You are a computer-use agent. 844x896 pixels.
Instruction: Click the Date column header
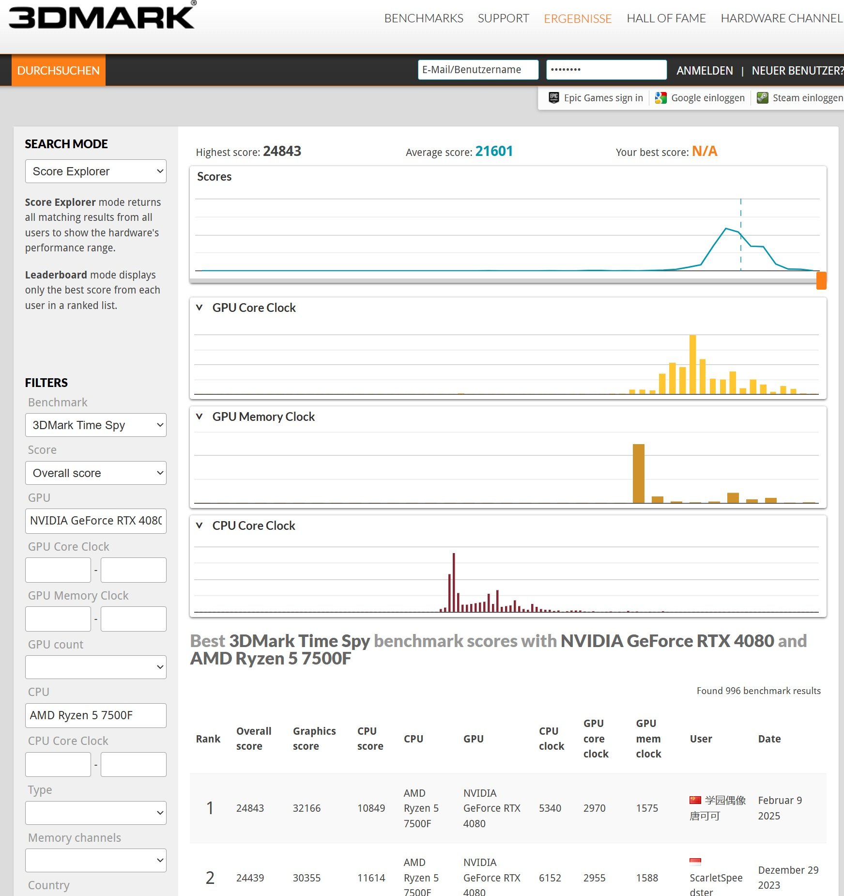point(769,739)
